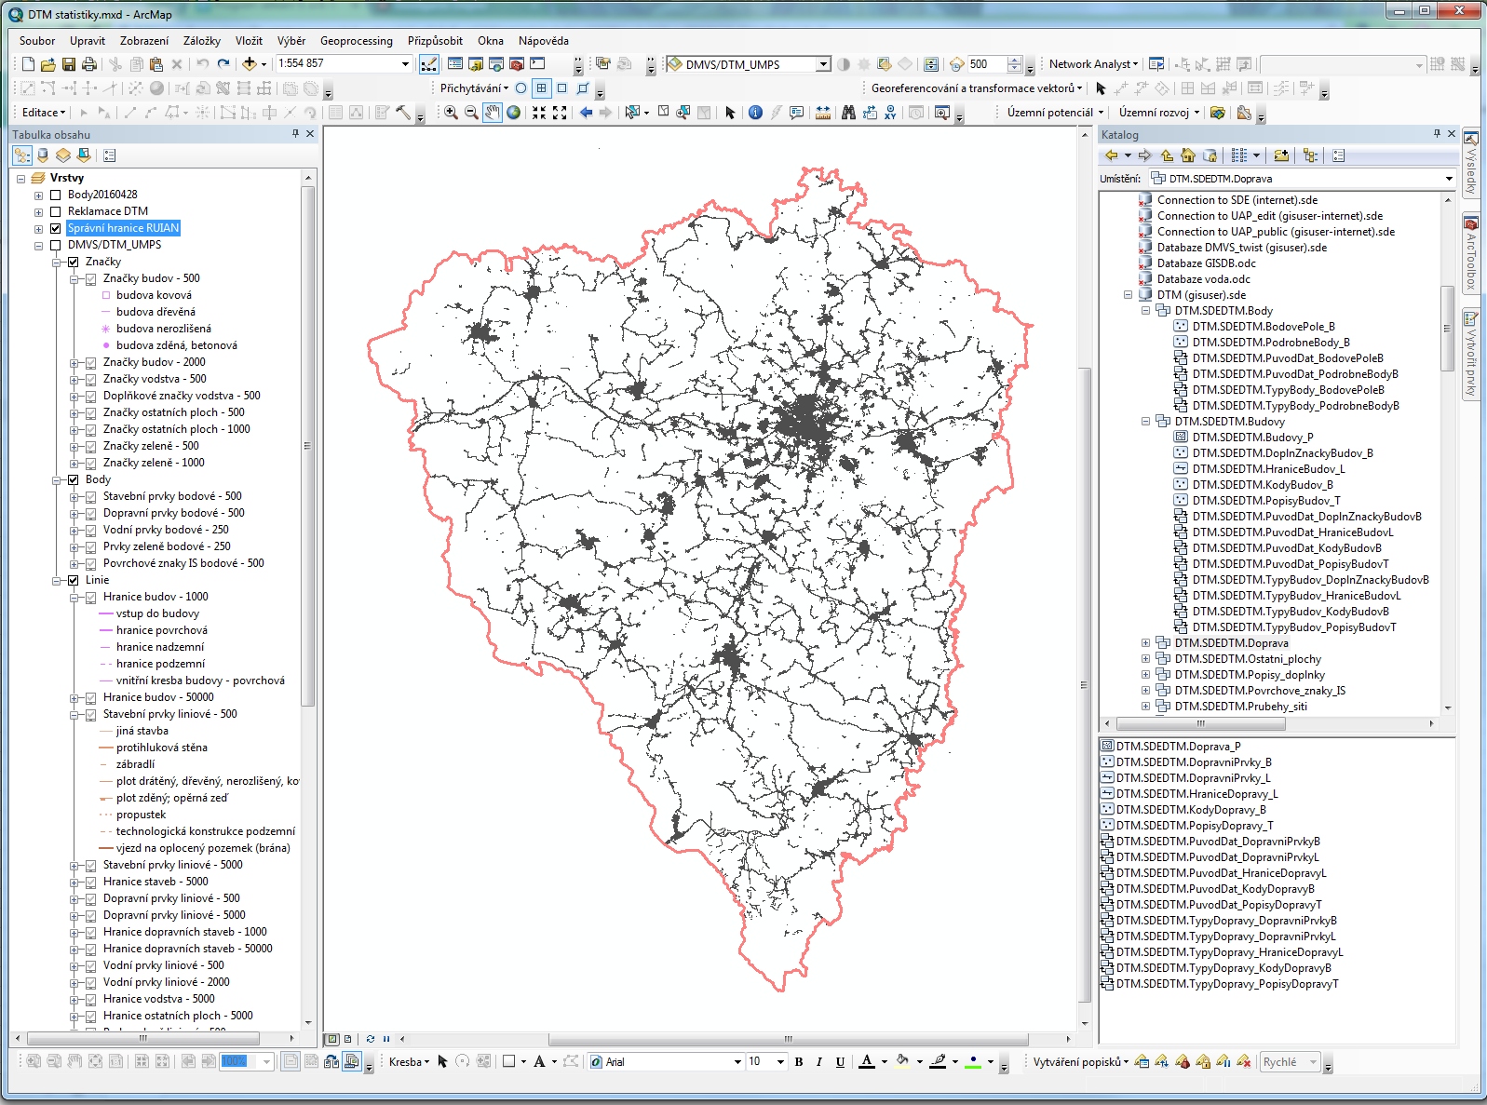Open the Arial font dropdown
Image resolution: width=1487 pixels, height=1105 pixels.
point(737,1061)
